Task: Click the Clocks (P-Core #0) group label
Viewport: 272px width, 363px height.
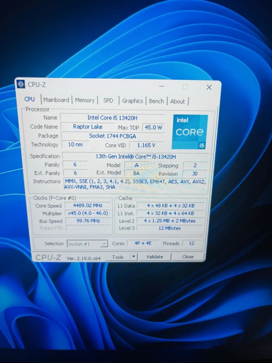Action: (55, 198)
